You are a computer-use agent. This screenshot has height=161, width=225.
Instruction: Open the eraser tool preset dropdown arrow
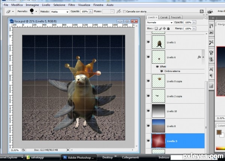point(13,12)
